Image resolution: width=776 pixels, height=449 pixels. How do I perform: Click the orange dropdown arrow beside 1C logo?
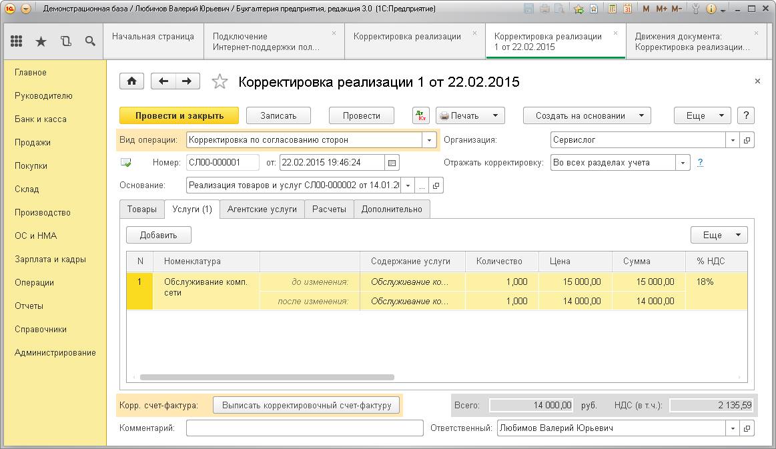26,9
